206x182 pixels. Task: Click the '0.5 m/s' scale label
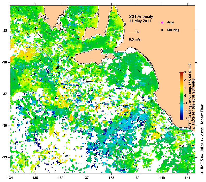pos(135,39)
